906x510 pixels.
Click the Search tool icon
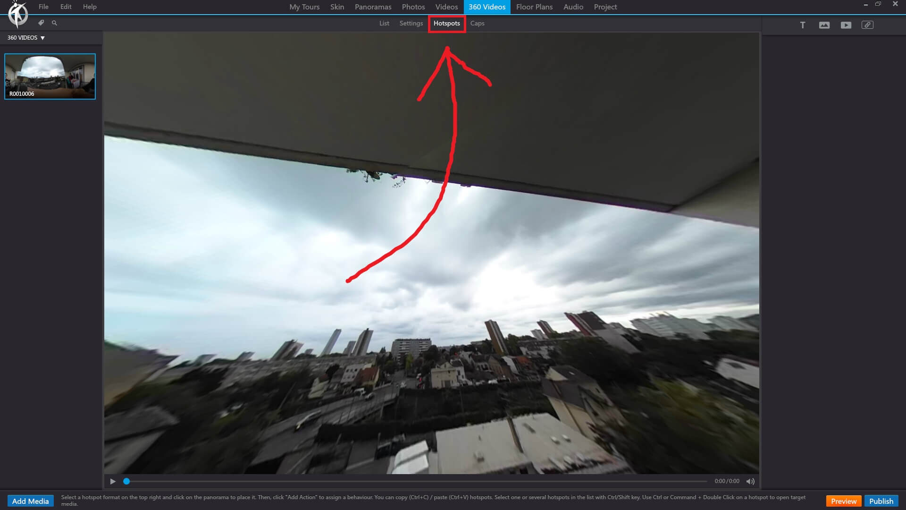pyautogui.click(x=54, y=23)
